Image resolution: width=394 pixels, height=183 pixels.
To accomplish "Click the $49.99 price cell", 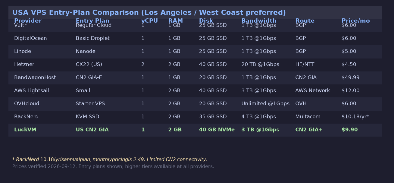I will click(x=351, y=77).
